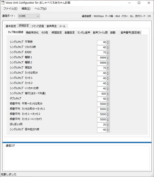The width and height of the screenshot is (154, 177).
Task: Increase シングルタップ リラックス時 value with up arrow
Action: pyautogui.click(x=108, y=47)
